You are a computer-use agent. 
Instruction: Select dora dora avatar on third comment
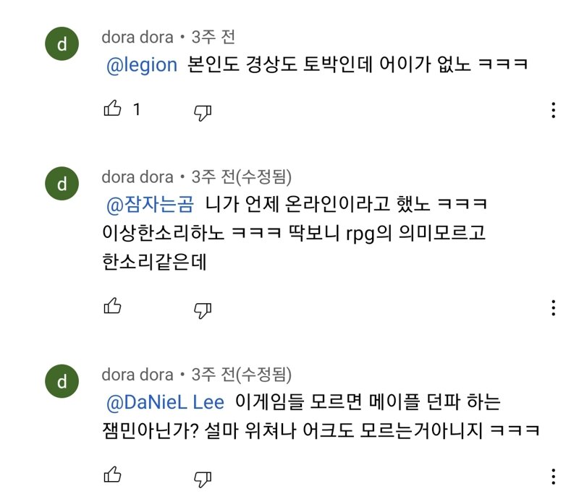point(62,382)
